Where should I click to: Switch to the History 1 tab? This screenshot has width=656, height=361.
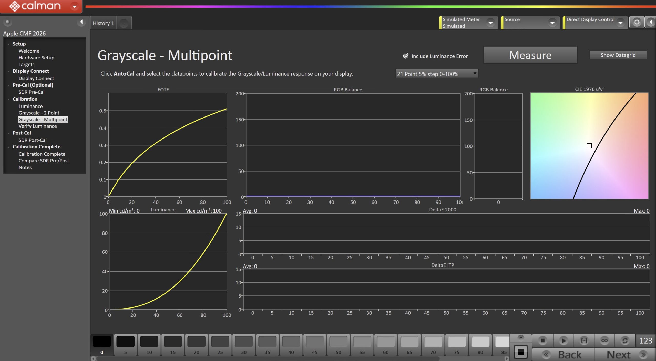coord(103,23)
